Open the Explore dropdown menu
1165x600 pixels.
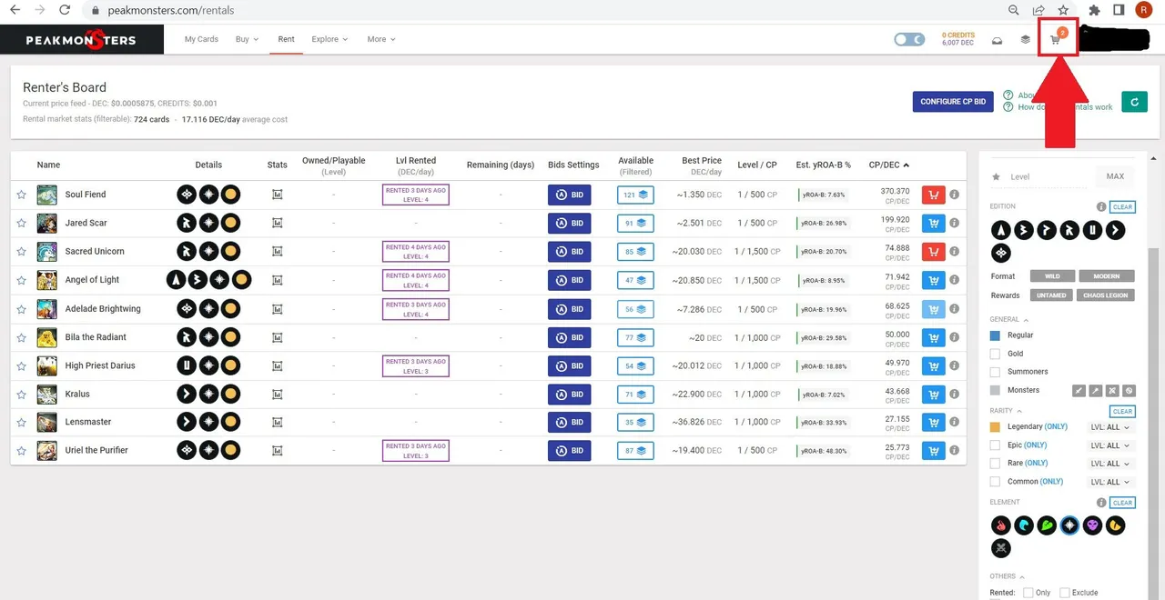click(329, 40)
